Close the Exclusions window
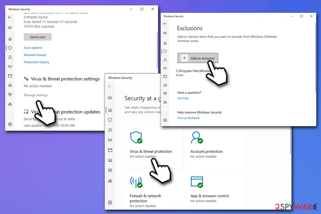This screenshot has width=321, height=214. click(311, 16)
